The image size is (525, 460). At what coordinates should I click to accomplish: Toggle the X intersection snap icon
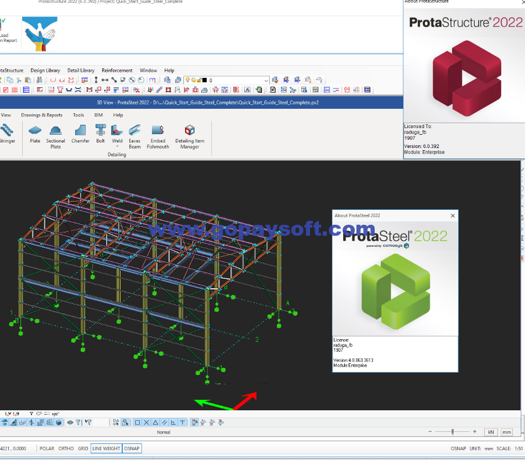tap(146, 422)
